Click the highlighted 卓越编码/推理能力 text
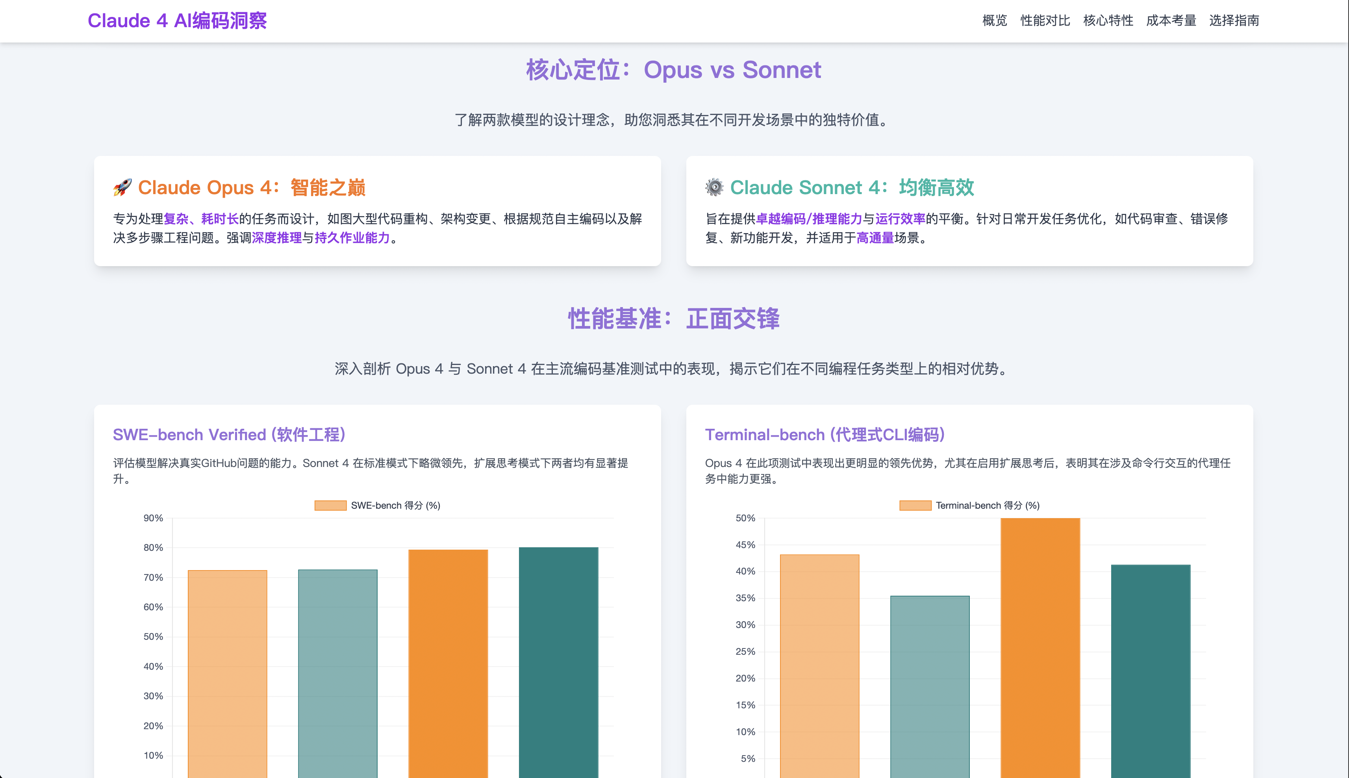1349x778 pixels. pyautogui.click(x=809, y=219)
